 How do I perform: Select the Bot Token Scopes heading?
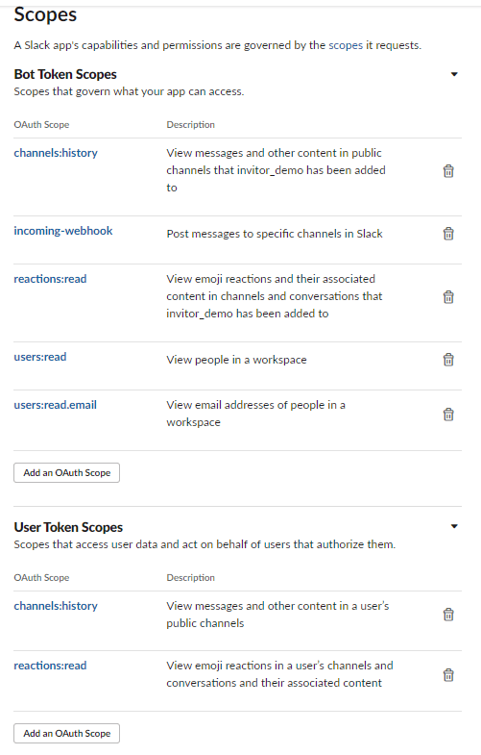coord(65,75)
